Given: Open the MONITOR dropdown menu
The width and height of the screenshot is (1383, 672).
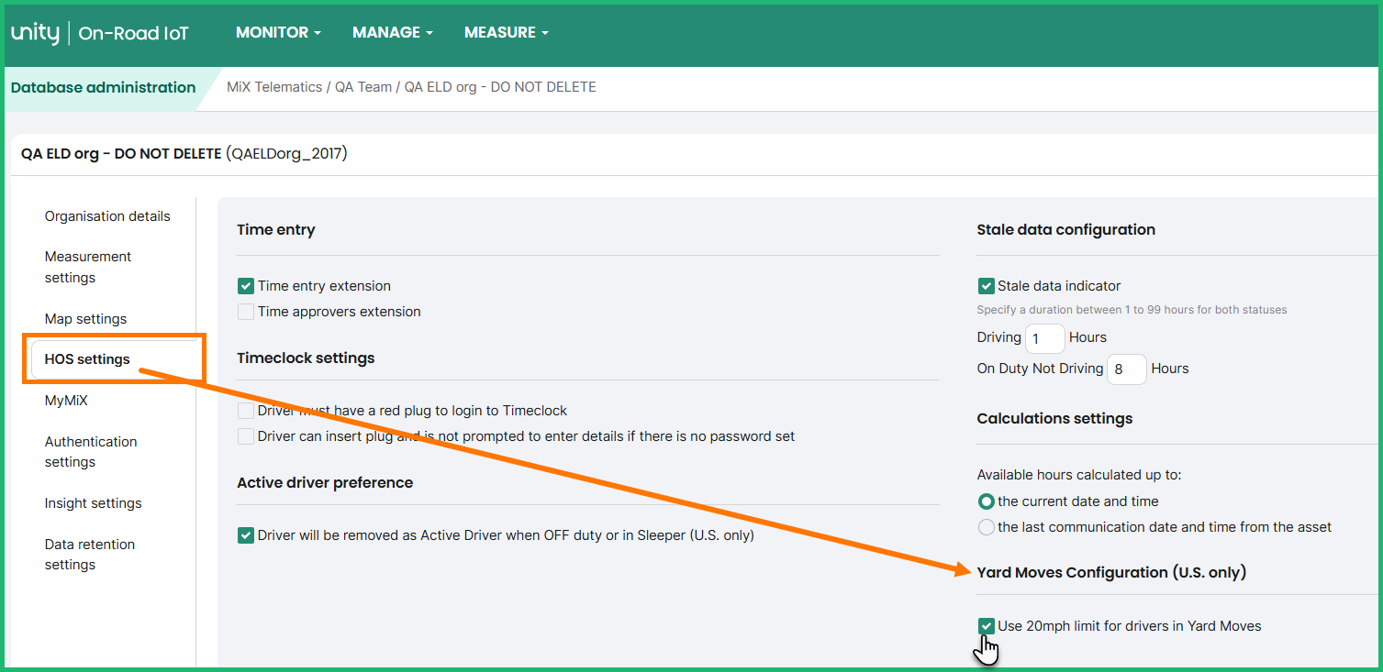Looking at the screenshot, I should pyautogui.click(x=278, y=33).
